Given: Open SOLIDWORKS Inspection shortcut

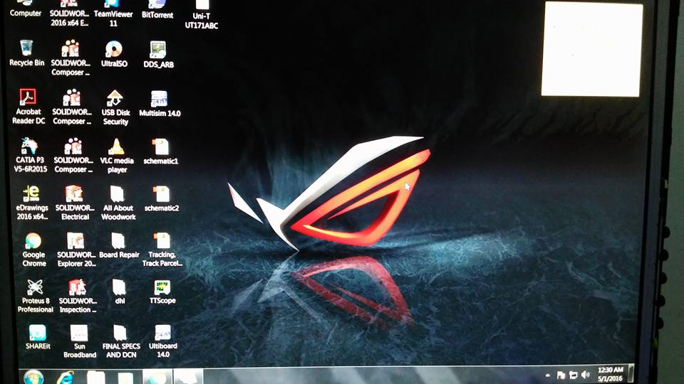Looking at the screenshot, I should 78,296.
